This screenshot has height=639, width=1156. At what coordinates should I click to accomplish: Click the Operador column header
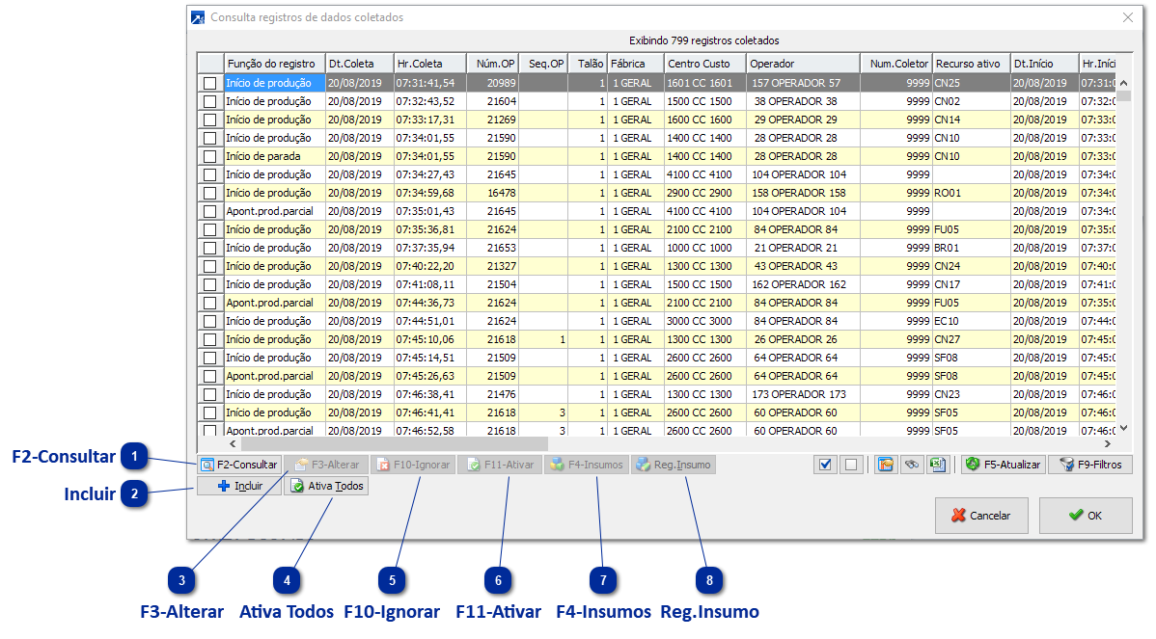coord(803,64)
